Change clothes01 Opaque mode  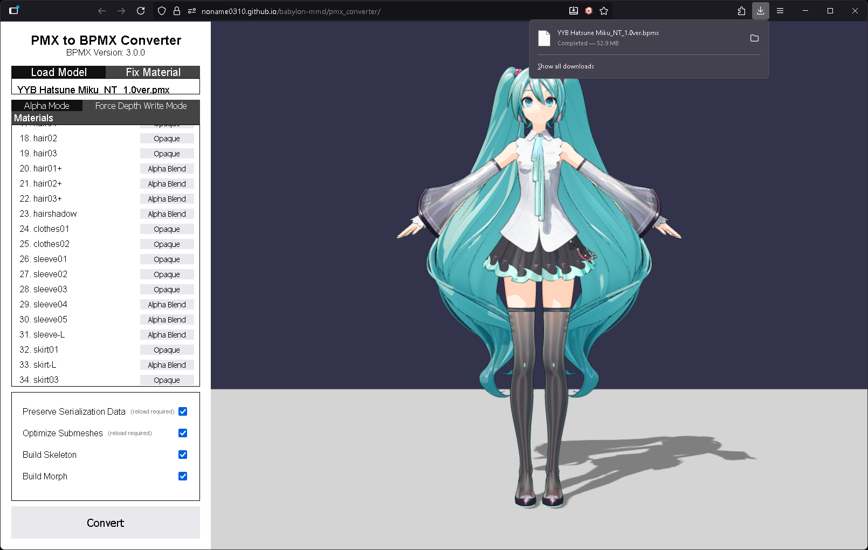point(167,229)
